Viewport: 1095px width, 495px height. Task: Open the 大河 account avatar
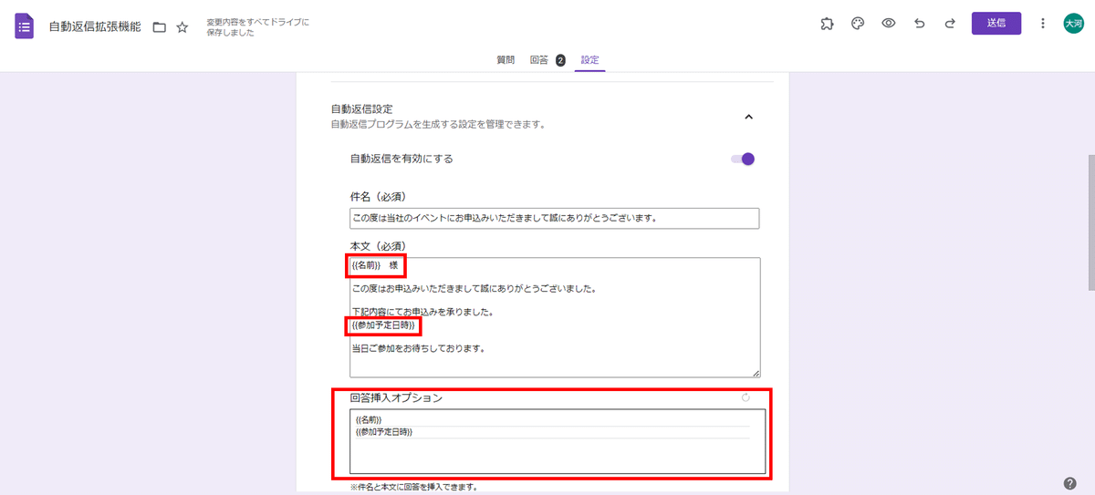(x=1073, y=24)
